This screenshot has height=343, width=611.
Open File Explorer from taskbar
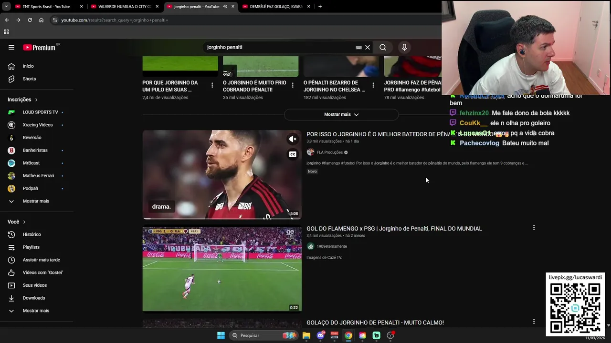coord(306,335)
